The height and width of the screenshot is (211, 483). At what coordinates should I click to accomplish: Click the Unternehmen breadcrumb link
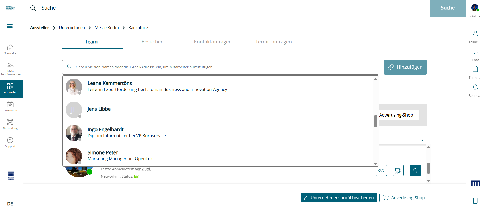pyautogui.click(x=72, y=28)
